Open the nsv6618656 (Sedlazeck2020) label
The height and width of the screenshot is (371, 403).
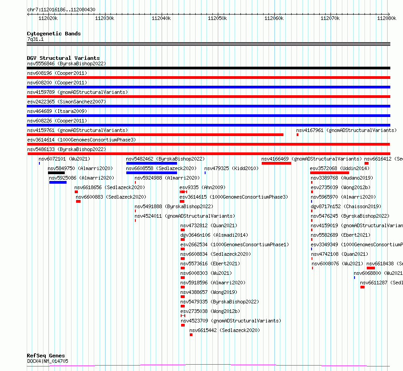click(x=110, y=187)
